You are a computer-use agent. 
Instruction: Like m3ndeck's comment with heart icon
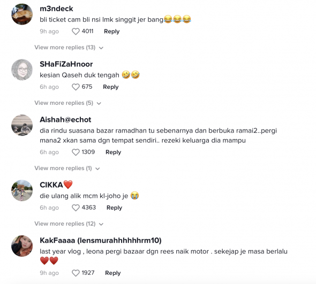click(x=76, y=32)
